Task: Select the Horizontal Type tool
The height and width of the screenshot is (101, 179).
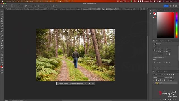Action: pos(2,50)
